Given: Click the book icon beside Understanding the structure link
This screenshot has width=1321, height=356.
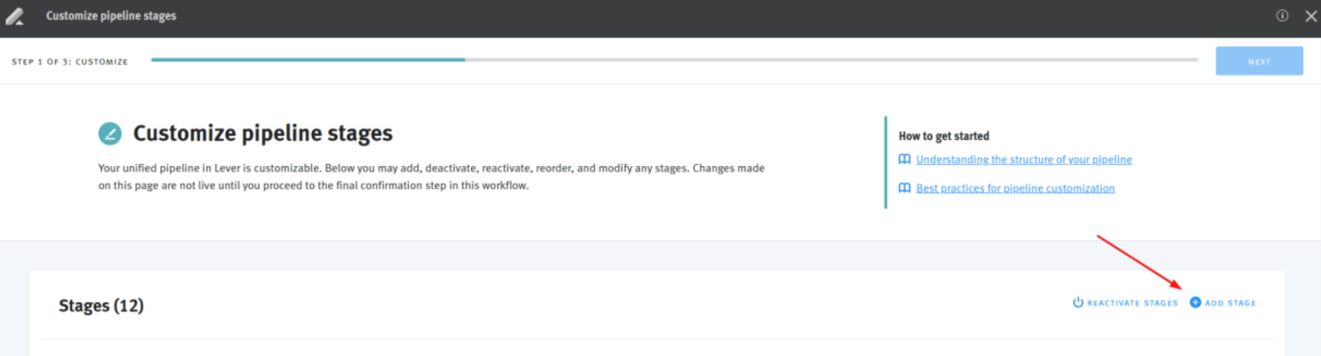Looking at the screenshot, I should 904,159.
